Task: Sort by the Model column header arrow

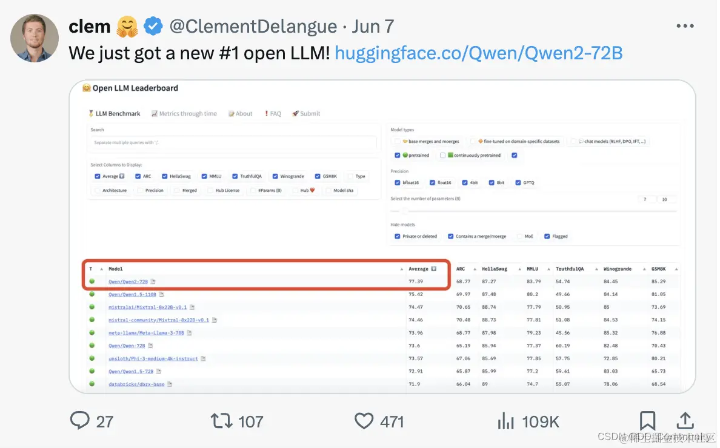Action: tap(401, 269)
